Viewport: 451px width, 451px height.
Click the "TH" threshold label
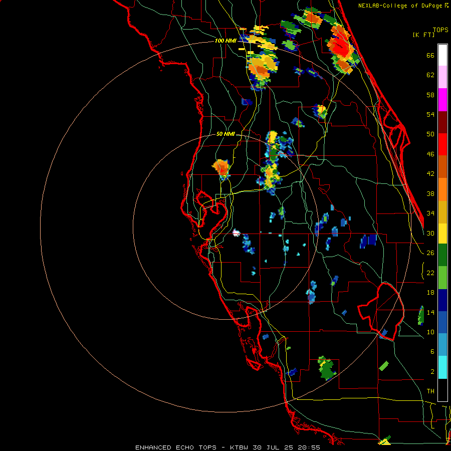[x=430, y=391]
